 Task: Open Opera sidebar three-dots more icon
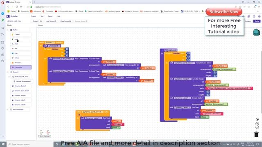3,136
